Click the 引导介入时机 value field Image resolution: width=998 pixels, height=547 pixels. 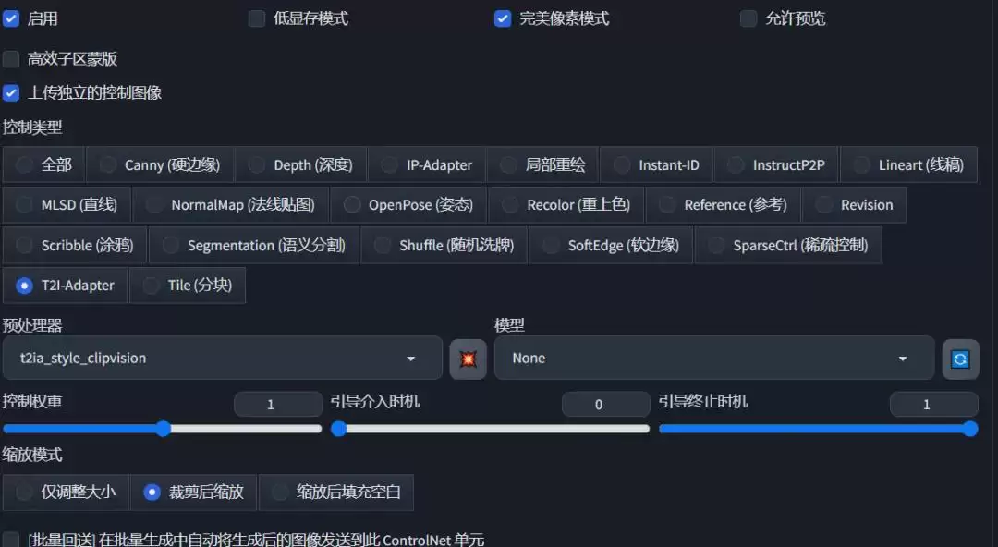(x=605, y=404)
